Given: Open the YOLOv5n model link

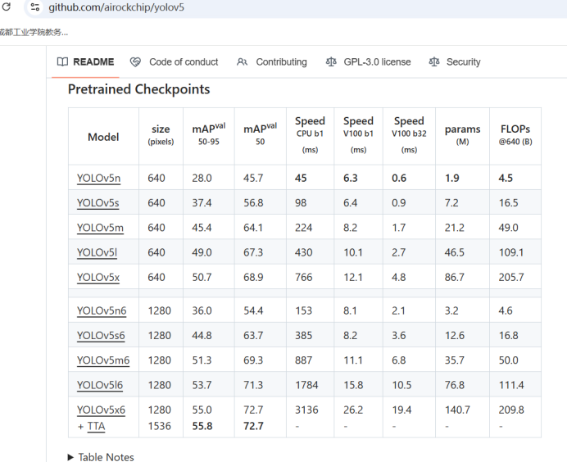Looking at the screenshot, I should pos(98,179).
